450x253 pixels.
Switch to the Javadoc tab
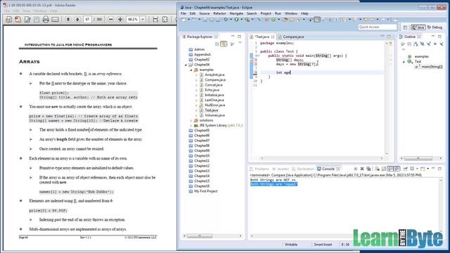click(281, 169)
